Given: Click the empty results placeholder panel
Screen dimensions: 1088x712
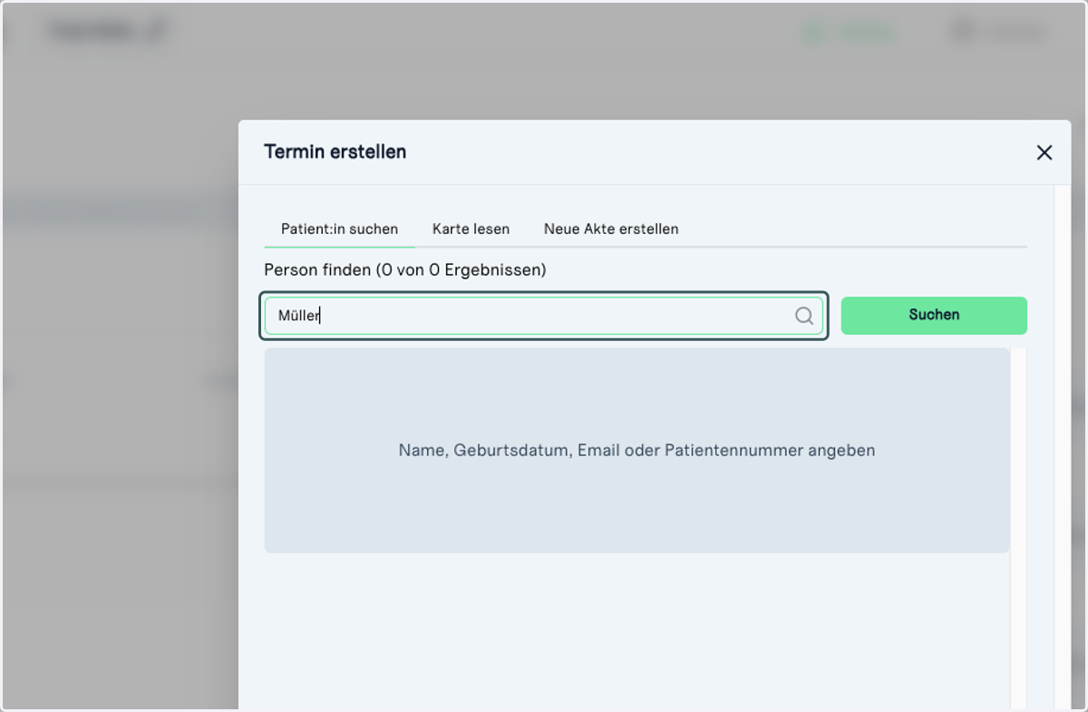Looking at the screenshot, I should 636,450.
